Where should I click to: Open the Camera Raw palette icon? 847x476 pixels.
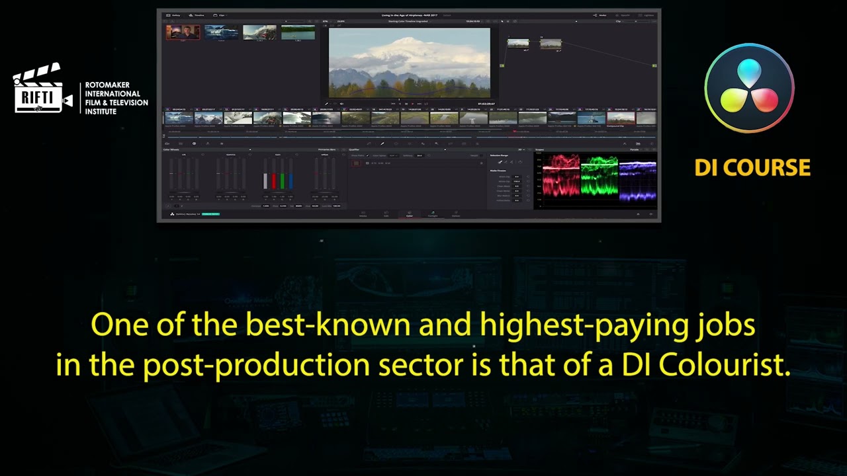point(167,143)
